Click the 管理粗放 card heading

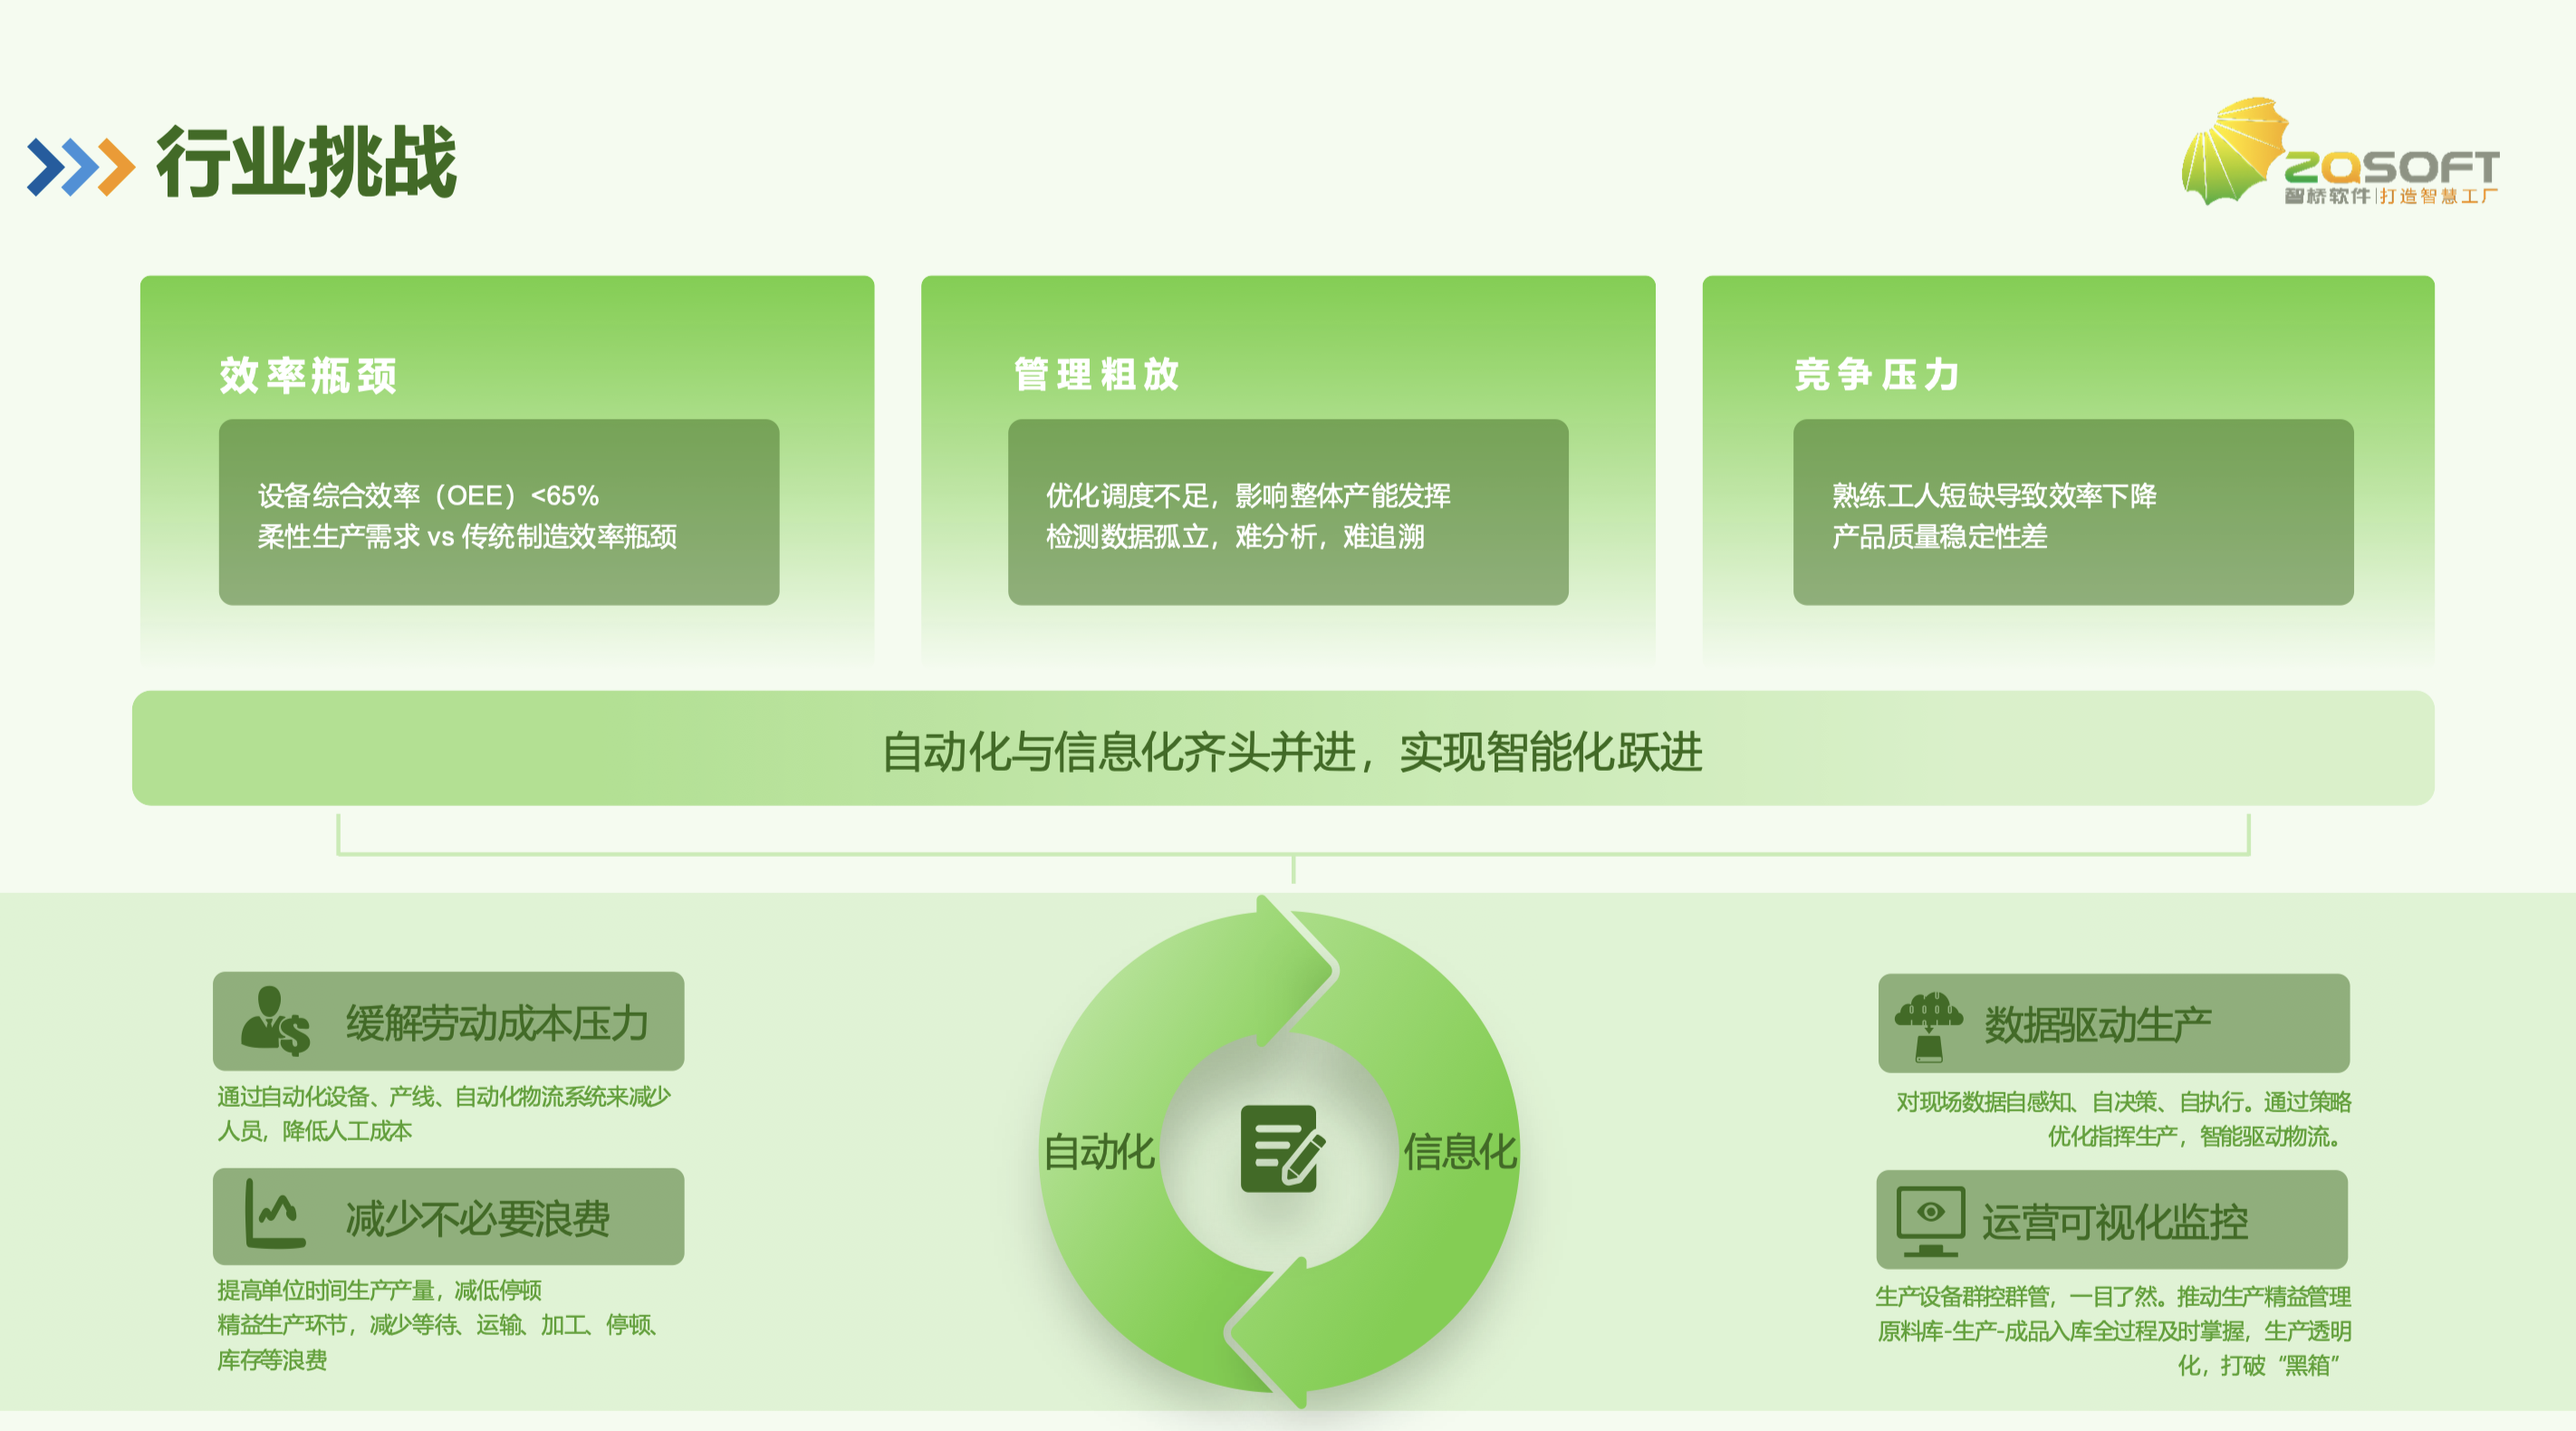[x=1096, y=374]
